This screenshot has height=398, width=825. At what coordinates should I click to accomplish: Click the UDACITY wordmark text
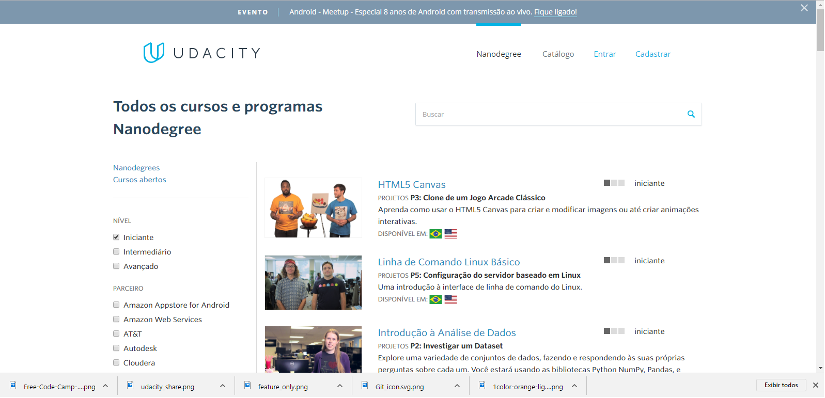(x=216, y=53)
